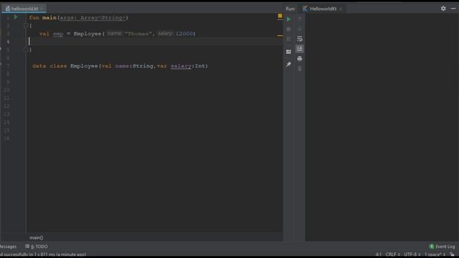Click the Clear All trash icon
The image size is (459, 258).
click(300, 69)
